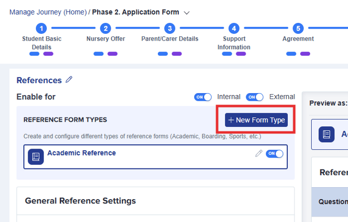Click the purple pill under Nursery Offer
The height and width of the screenshot is (222, 348).
(112, 54)
